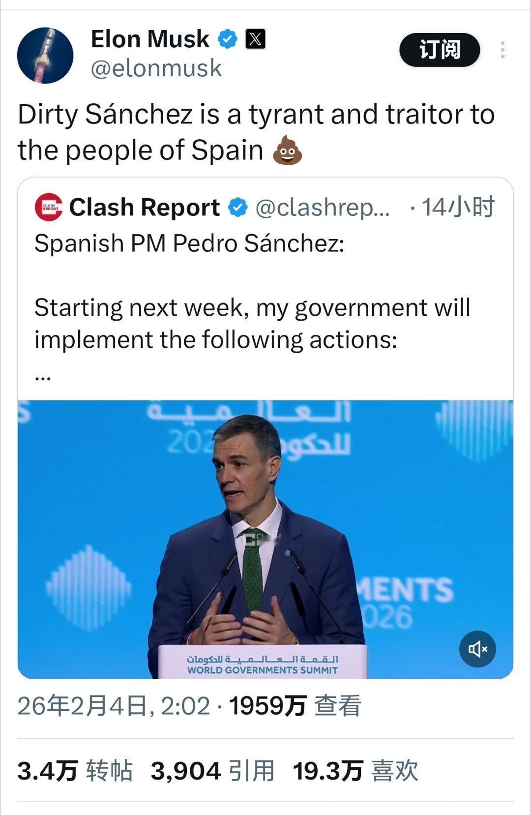
Task: Open the 3,904 引用 quotes list
Action: click(x=212, y=771)
